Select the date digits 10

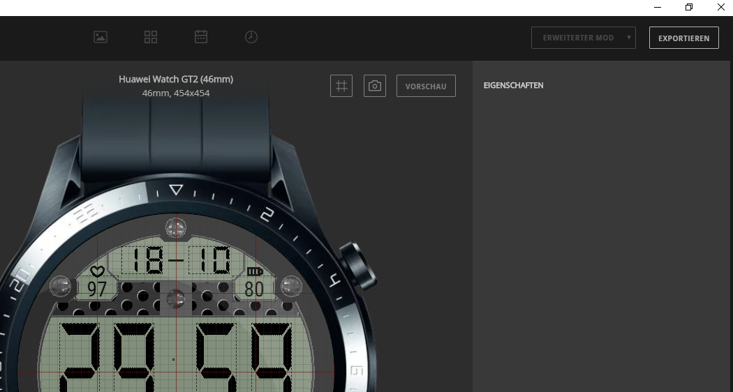(213, 261)
